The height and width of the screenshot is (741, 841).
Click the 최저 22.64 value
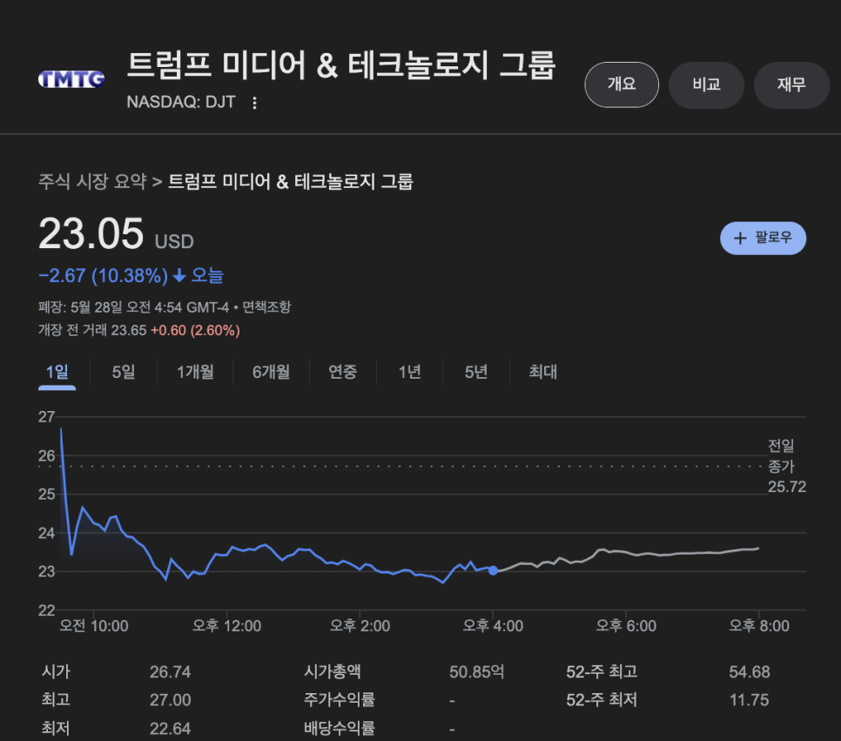point(170,728)
